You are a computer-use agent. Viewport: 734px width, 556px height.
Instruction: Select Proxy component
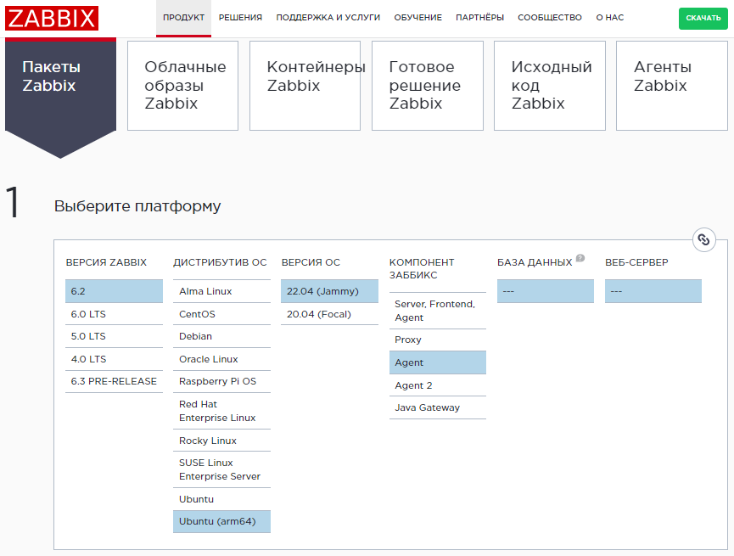click(438, 340)
